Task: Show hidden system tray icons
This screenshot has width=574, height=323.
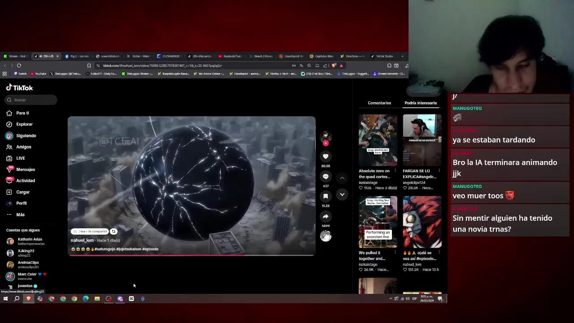Action: [391, 299]
